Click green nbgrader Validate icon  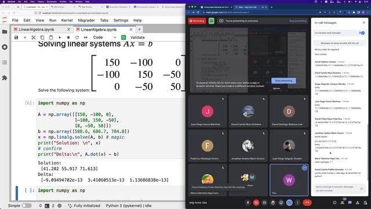(123, 37)
